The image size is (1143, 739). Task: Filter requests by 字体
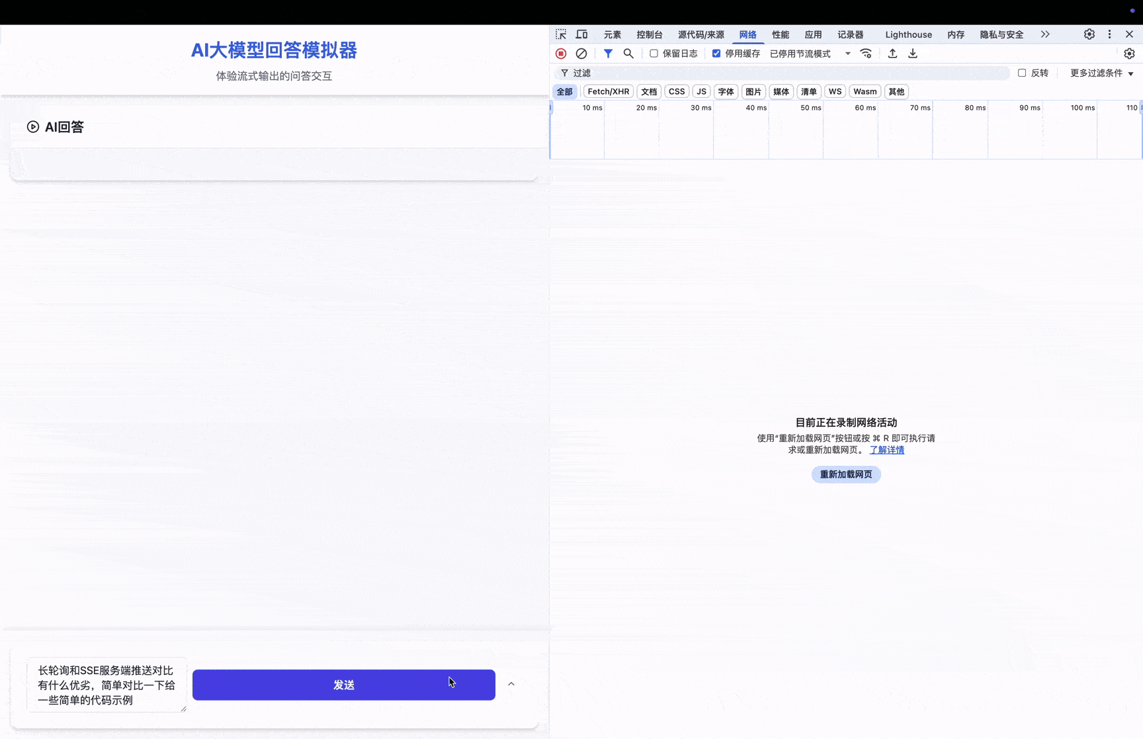coord(726,91)
